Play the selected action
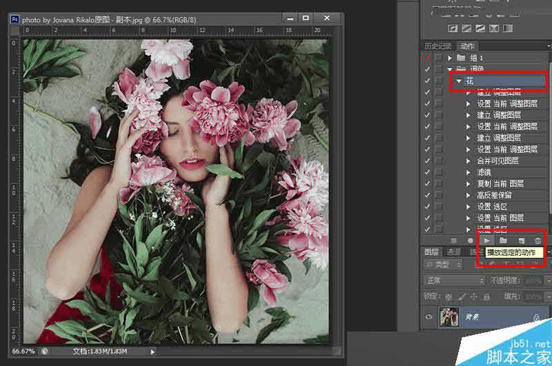 pyautogui.click(x=486, y=240)
